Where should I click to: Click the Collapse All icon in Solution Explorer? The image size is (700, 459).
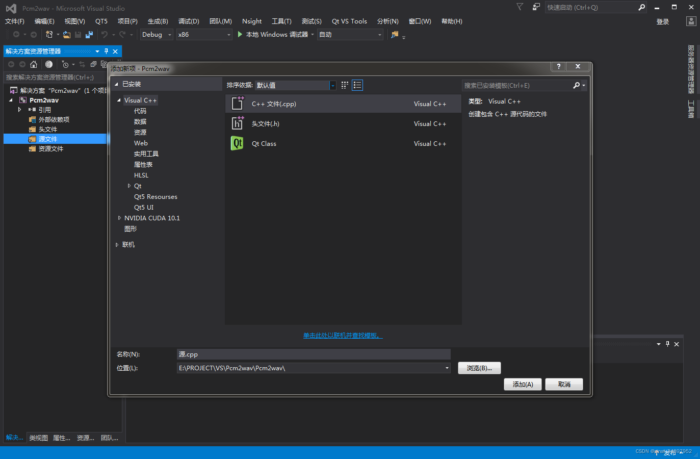(x=93, y=64)
